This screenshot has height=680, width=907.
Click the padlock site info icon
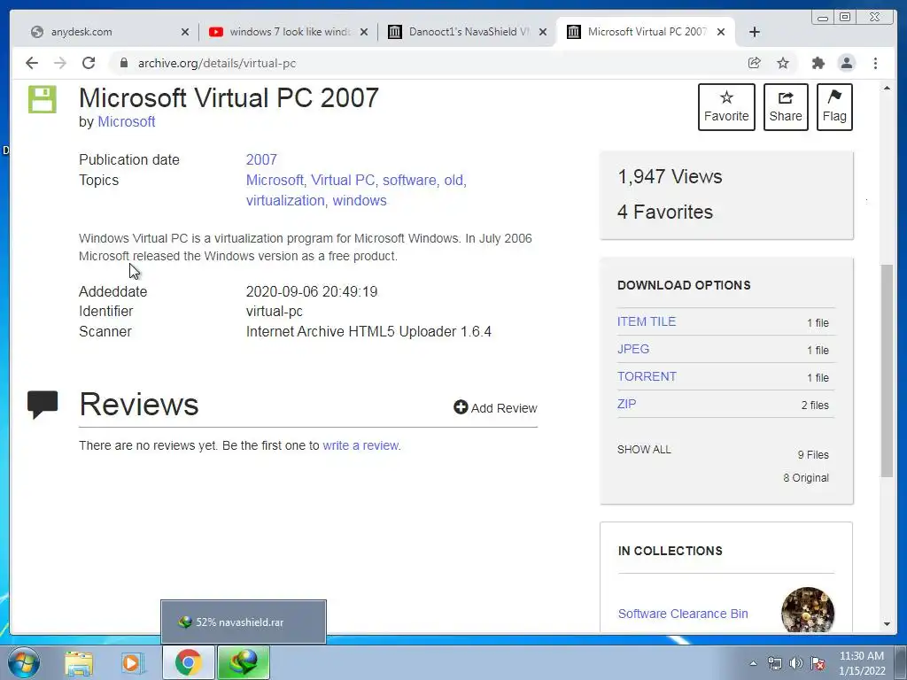[x=123, y=63]
